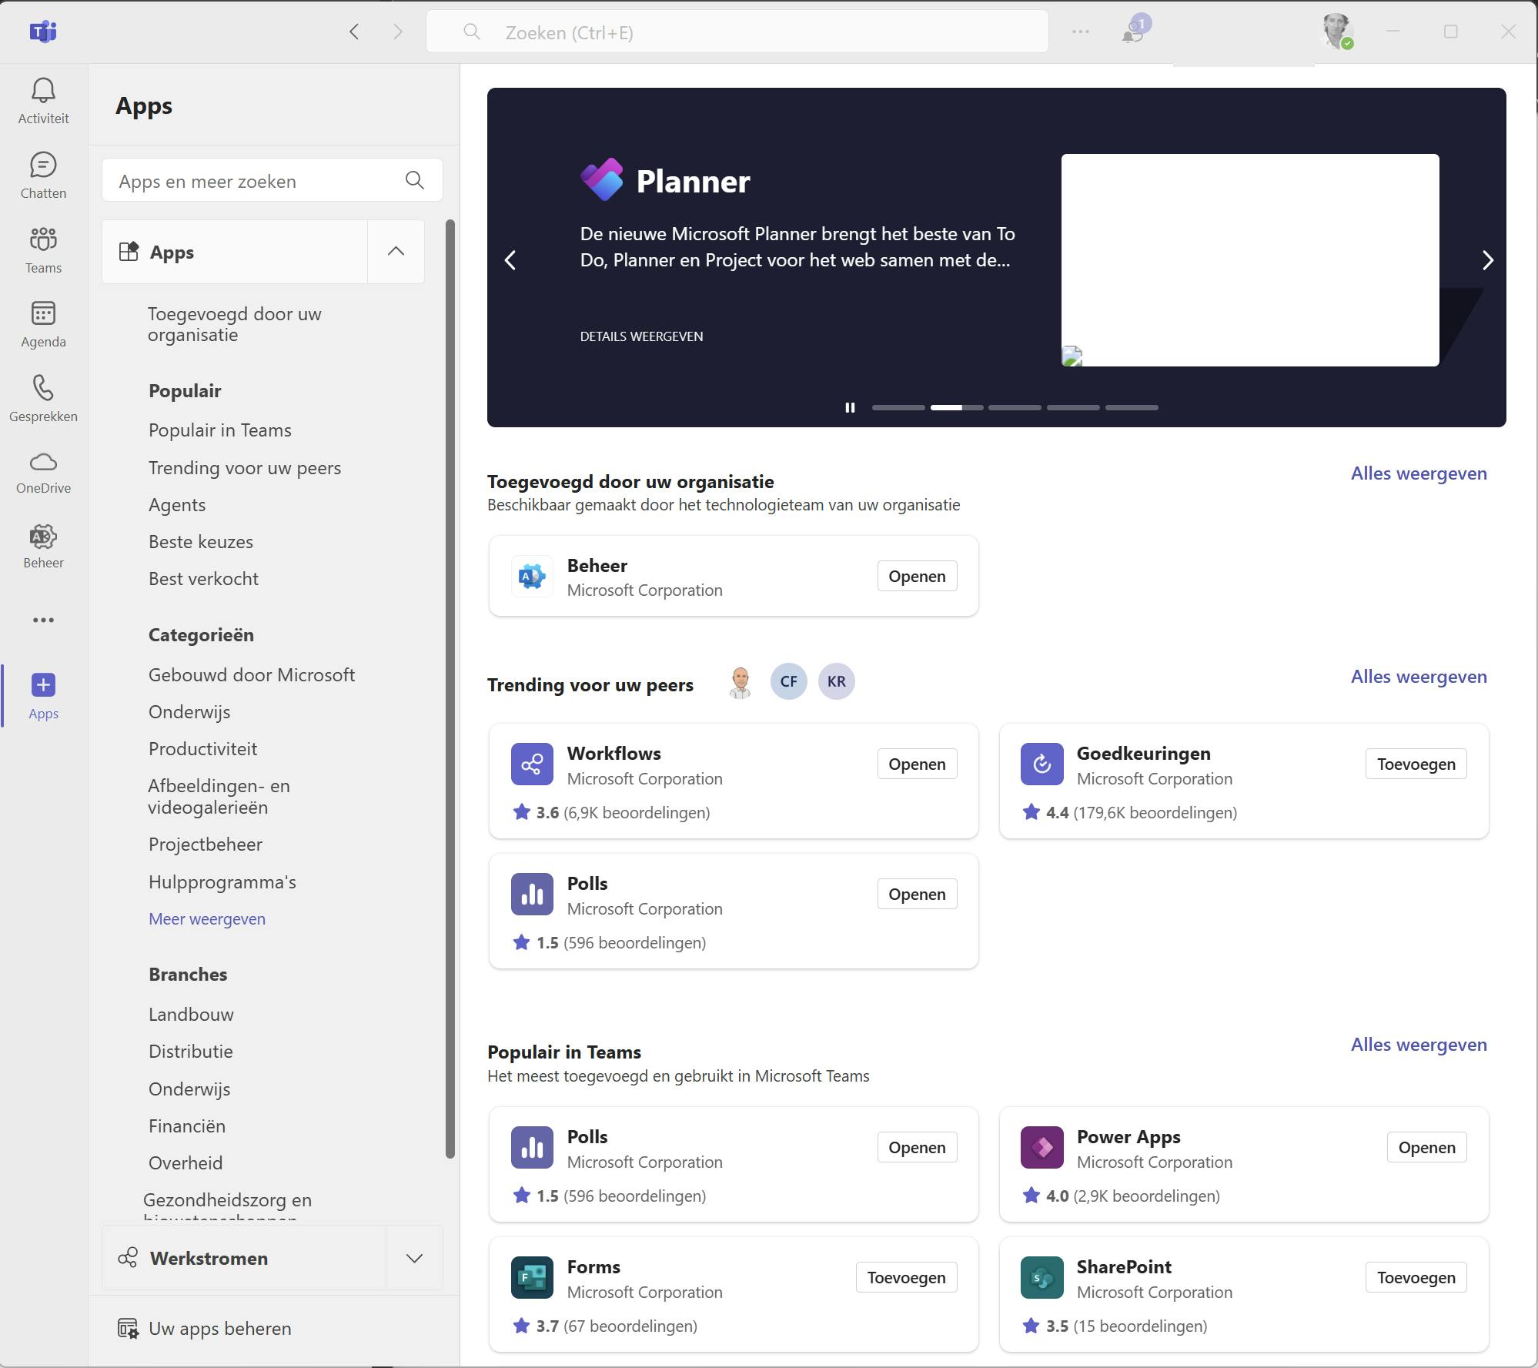This screenshot has width=1538, height=1368.
Task: Jump to third carousel slide indicator
Action: click(x=1015, y=407)
